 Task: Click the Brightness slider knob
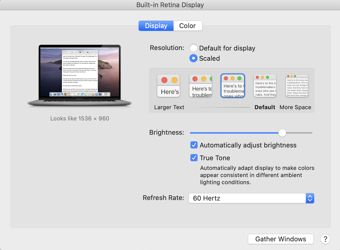click(x=282, y=133)
